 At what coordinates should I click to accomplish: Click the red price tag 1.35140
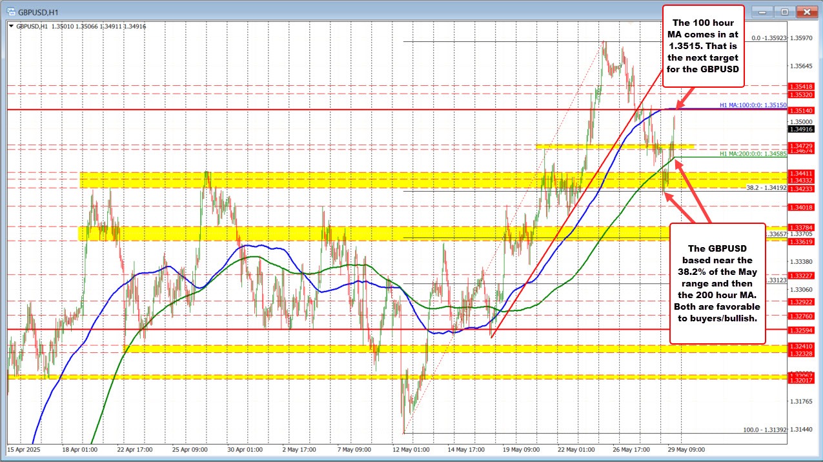[801, 110]
